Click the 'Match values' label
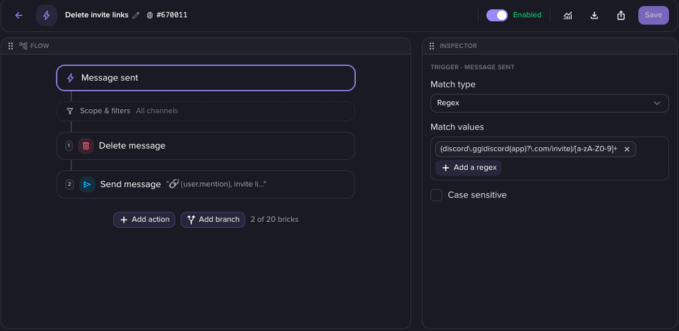This screenshot has height=331, width=679. coord(457,128)
